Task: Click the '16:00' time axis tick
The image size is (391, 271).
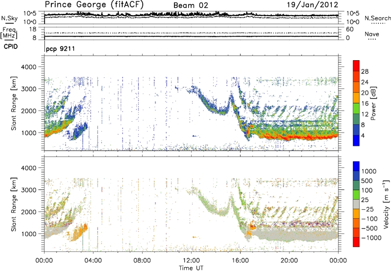Action: (240, 261)
